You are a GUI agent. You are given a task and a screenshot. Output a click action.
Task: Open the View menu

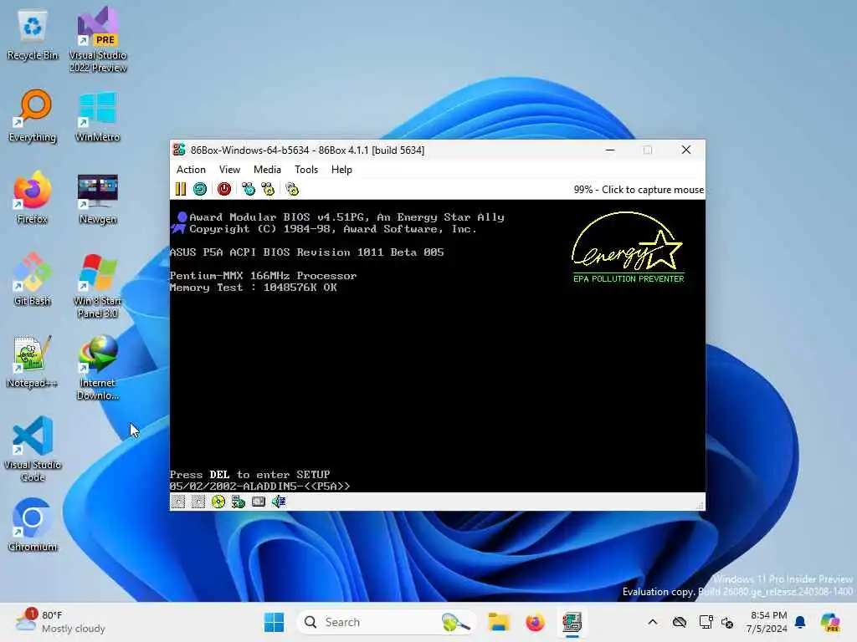[x=229, y=170]
